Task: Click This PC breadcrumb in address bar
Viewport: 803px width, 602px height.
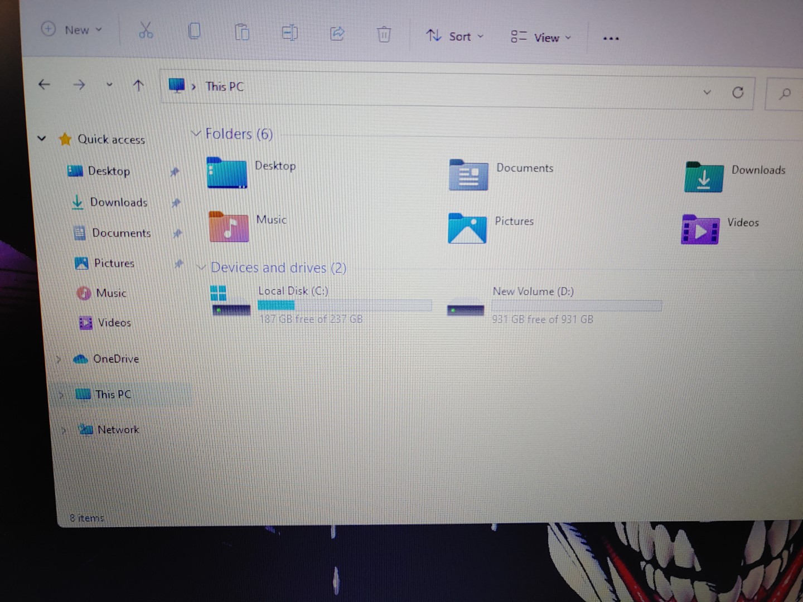Action: click(224, 86)
